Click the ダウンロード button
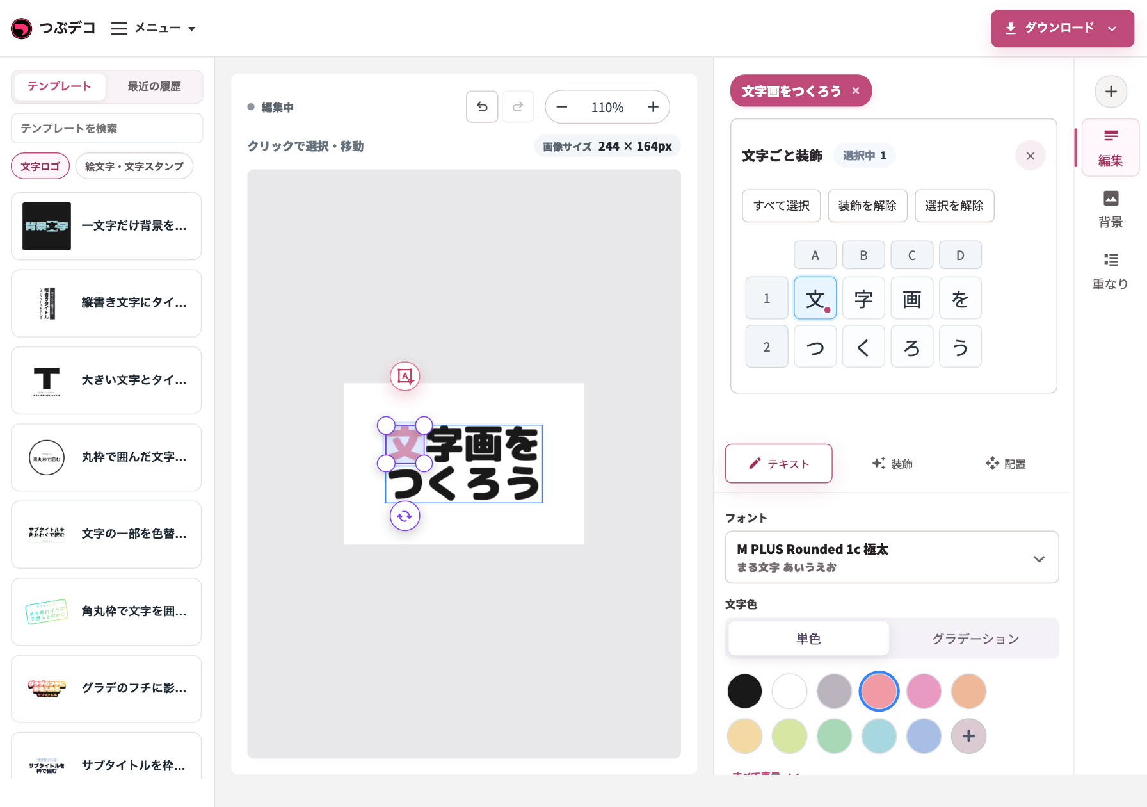Viewport: 1147px width, 807px height. point(1063,28)
